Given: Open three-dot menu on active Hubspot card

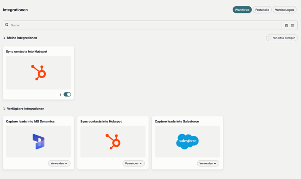Looking at the screenshot, I should click(61, 94).
